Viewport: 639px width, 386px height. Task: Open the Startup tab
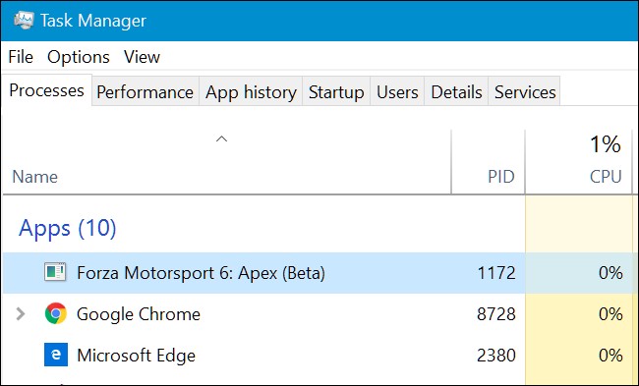(336, 92)
